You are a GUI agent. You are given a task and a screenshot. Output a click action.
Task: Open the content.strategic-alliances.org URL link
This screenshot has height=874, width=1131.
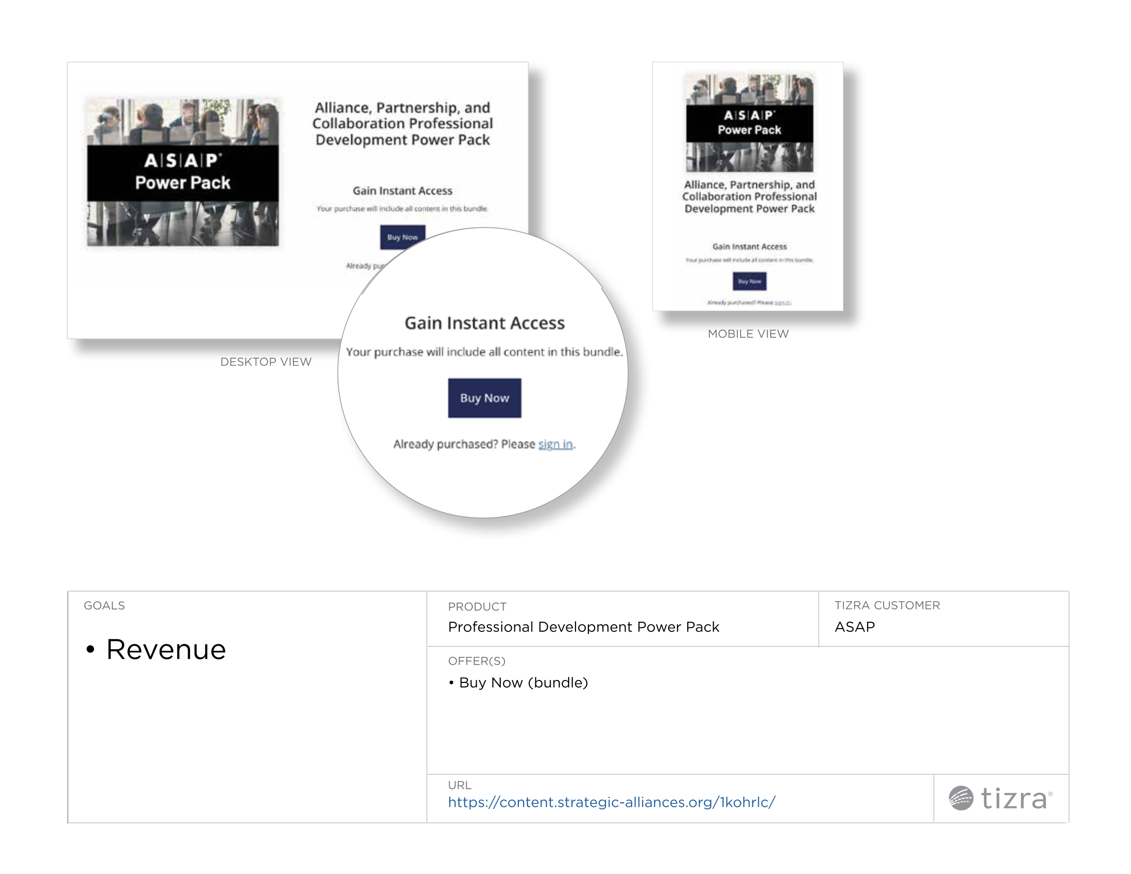pos(611,802)
